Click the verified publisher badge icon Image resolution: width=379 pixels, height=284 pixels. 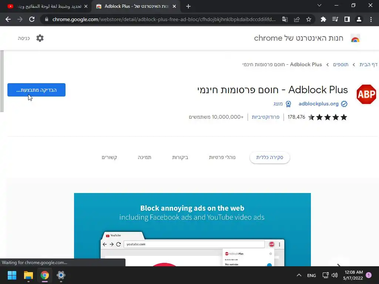point(344,104)
